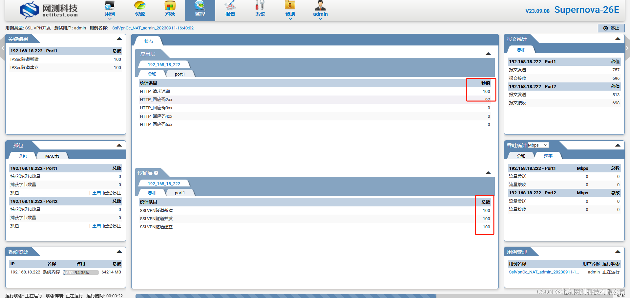This screenshot has width=630, height=298.
Task: Select 总和 tab in 应用层
Action: tap(152, 74)
